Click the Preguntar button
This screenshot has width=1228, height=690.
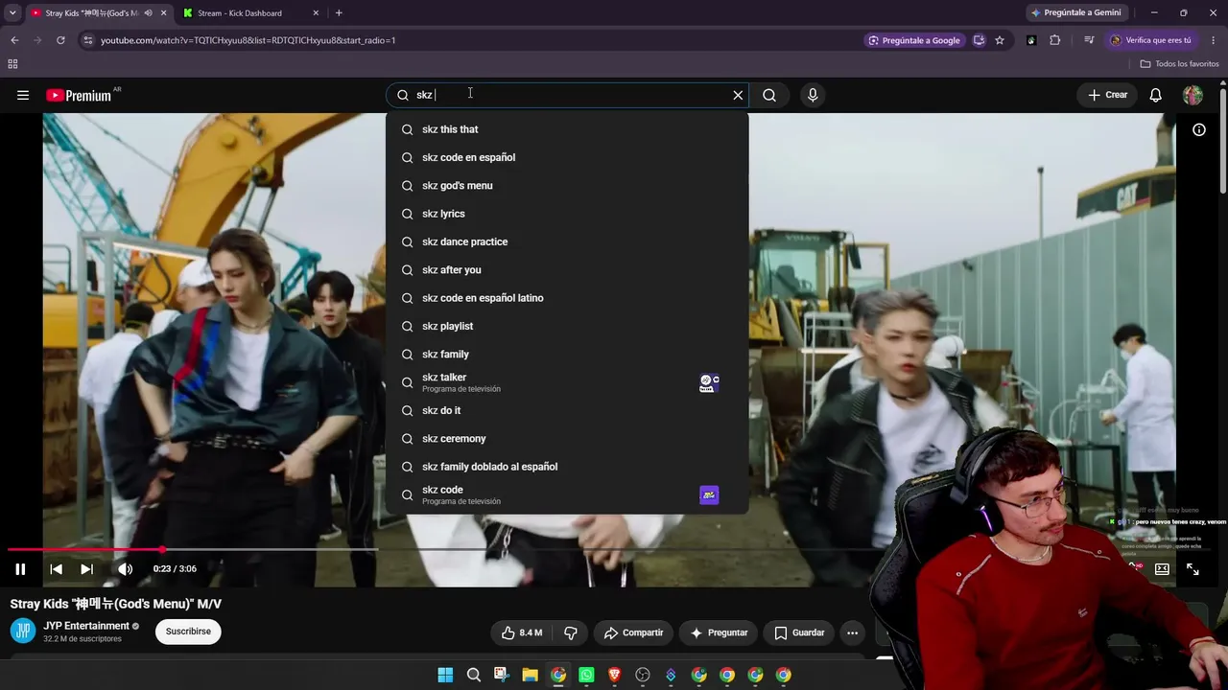[x=720, y=632]
